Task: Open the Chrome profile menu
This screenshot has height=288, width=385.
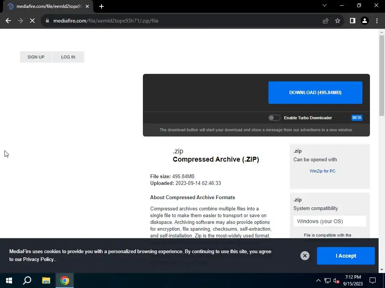Action: (x=365, y=21)
